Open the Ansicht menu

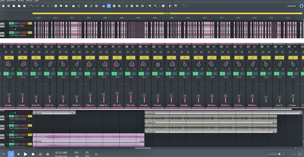29,1
